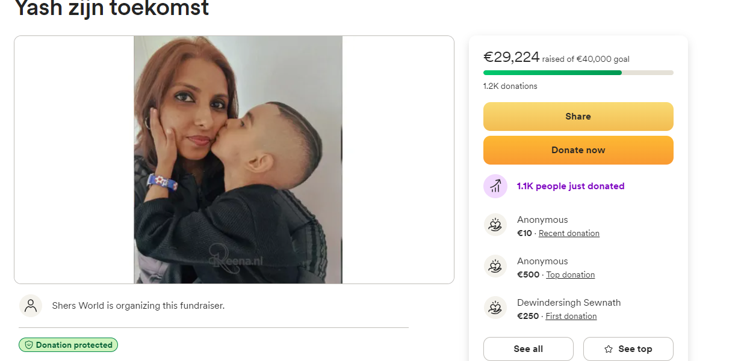Click donation icon beside Anonymous €10
Screen dimensions: 744x361
[x=495, y=225]
